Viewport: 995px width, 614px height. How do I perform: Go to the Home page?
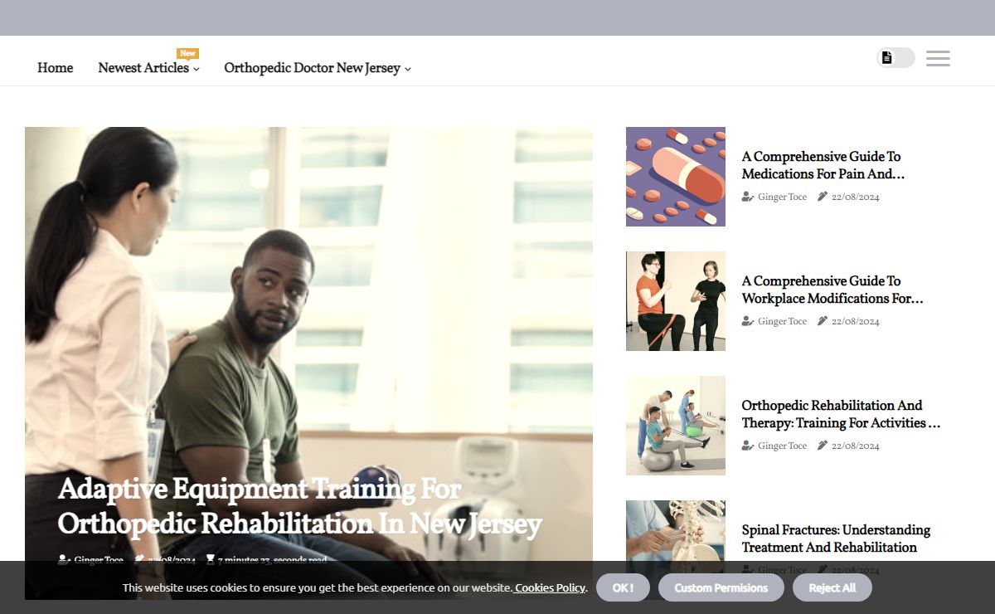[x=56, y=68]
